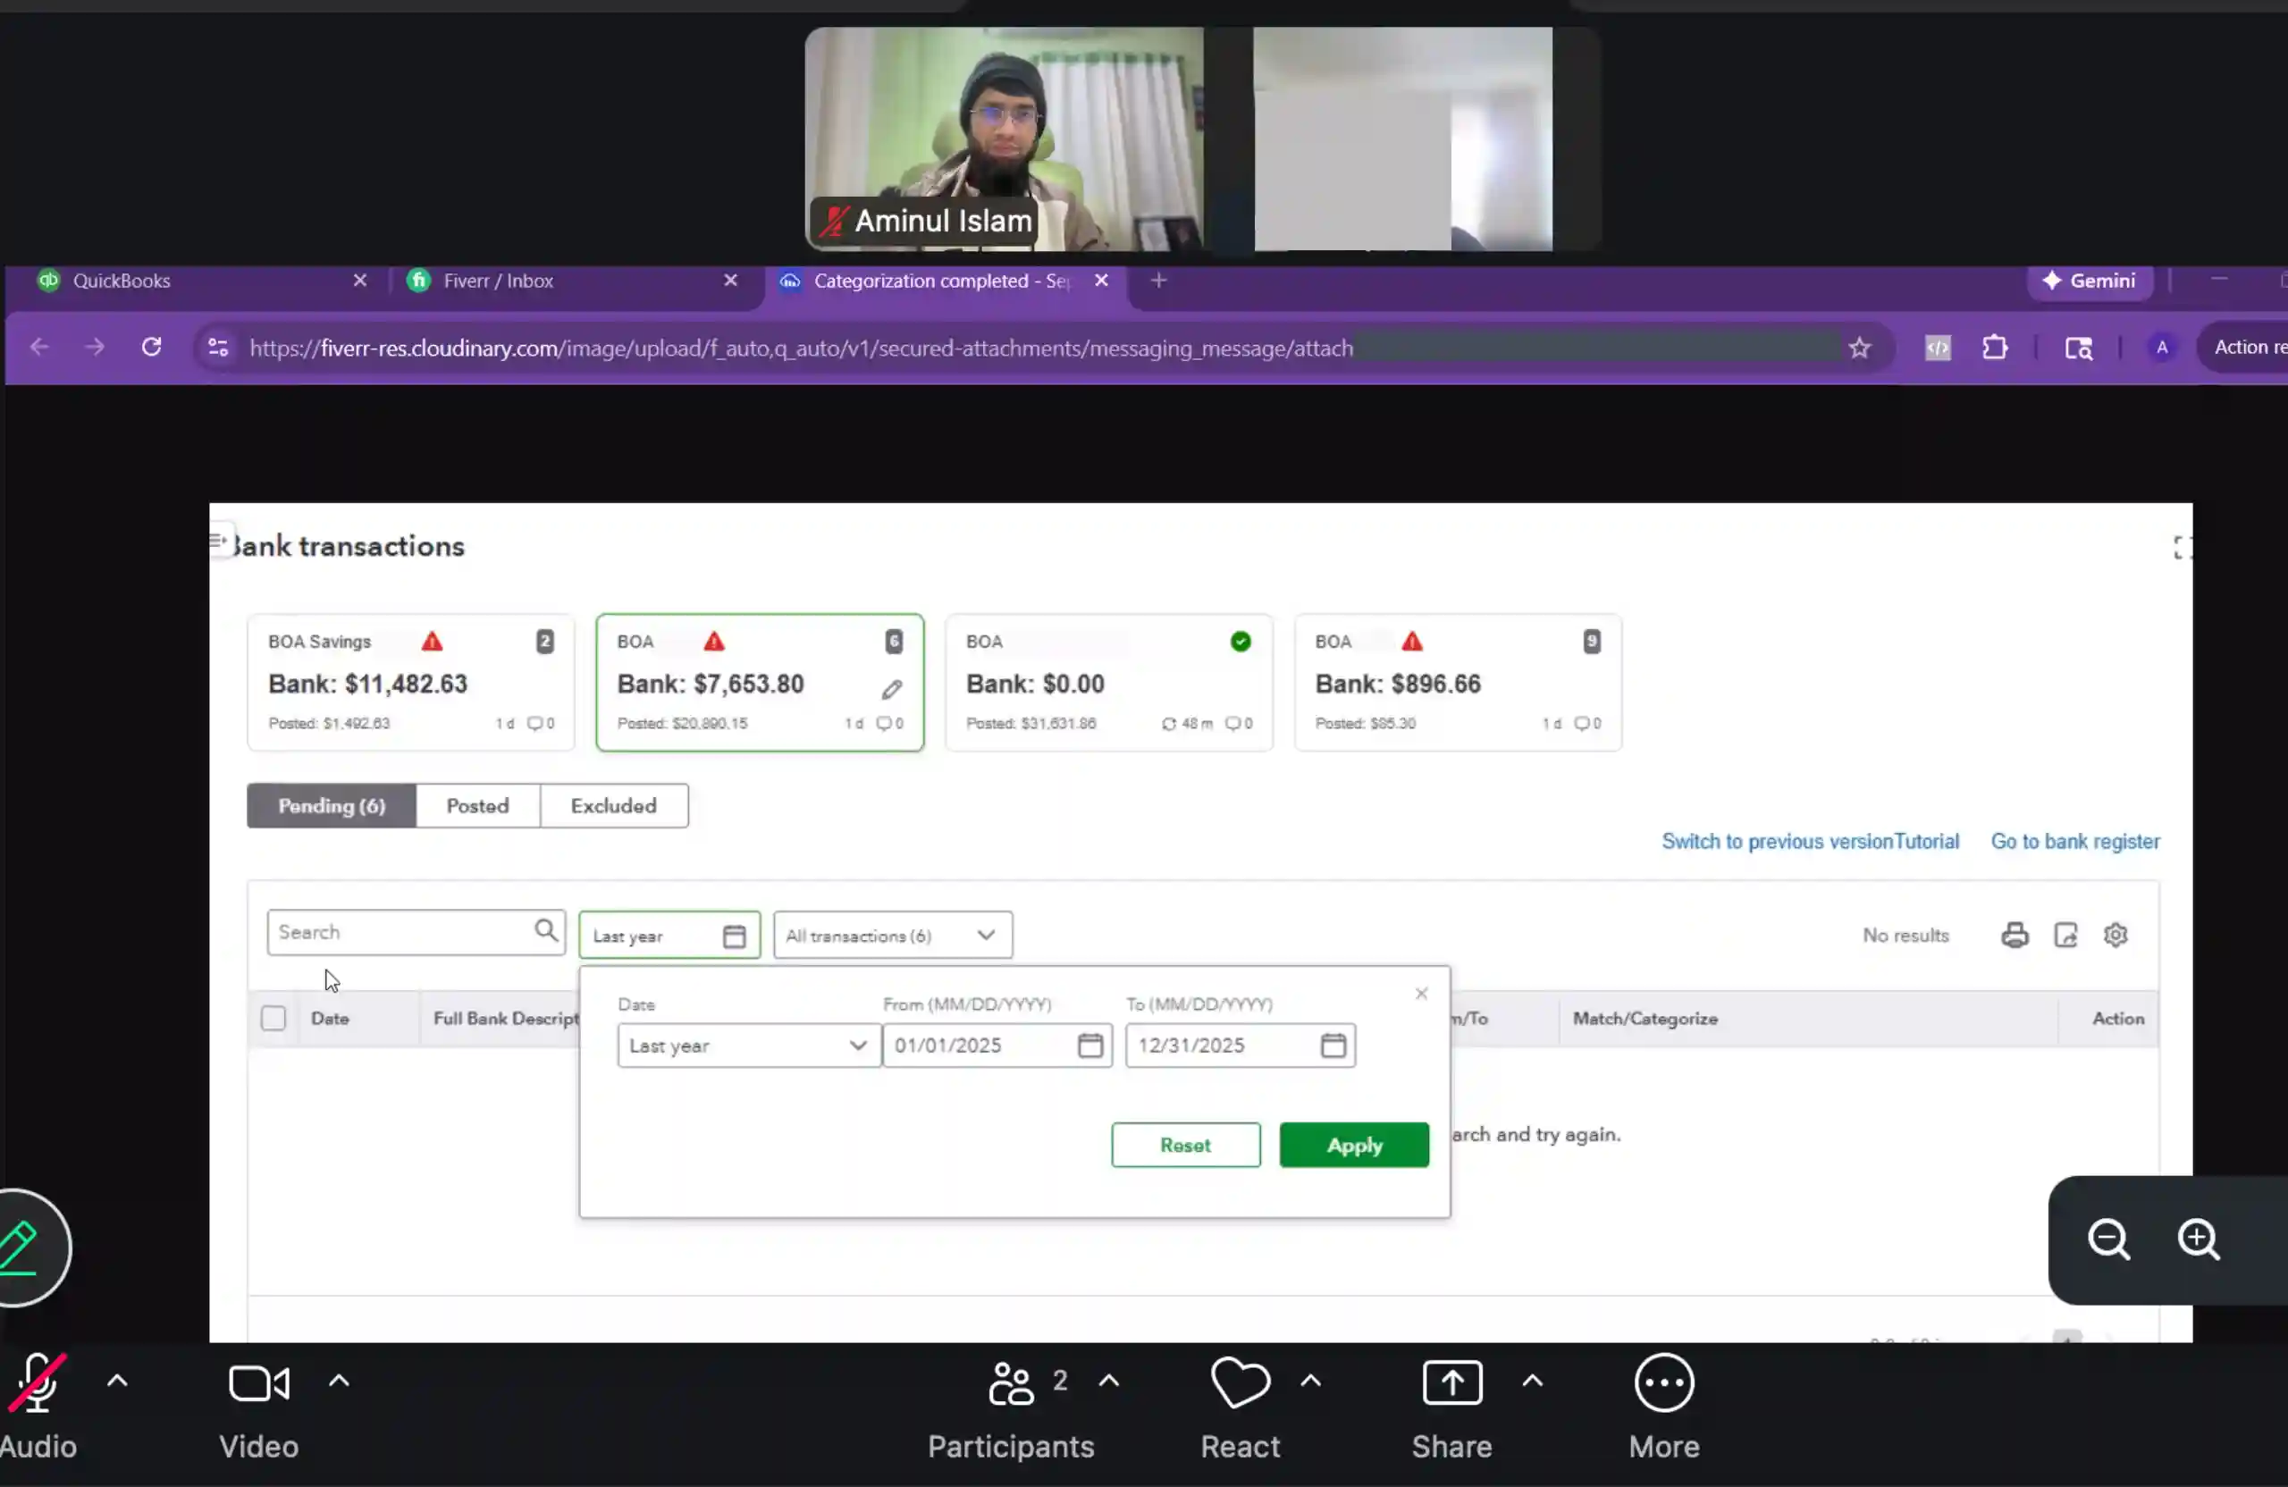The width and height of the screenshot is (2288, 1487).
Task: Click the green Apply button
Action: click(x=1353, y=1144)
